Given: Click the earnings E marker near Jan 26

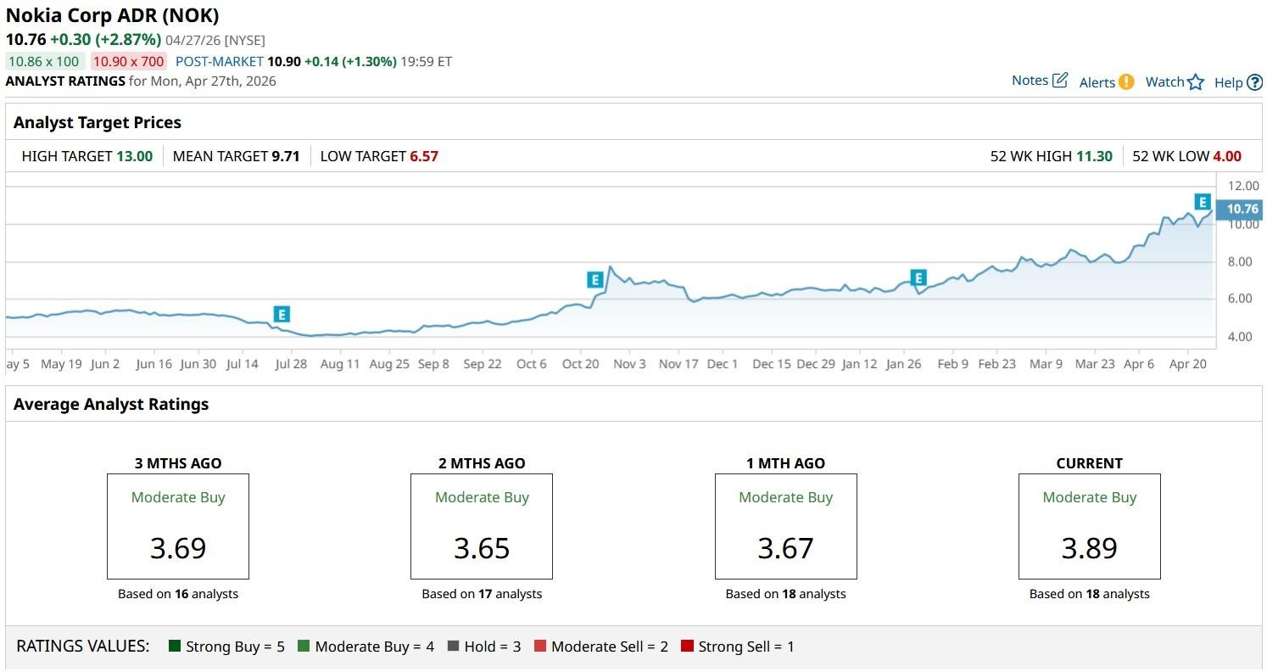Looking at the screenshot, I should click(918, 277).
